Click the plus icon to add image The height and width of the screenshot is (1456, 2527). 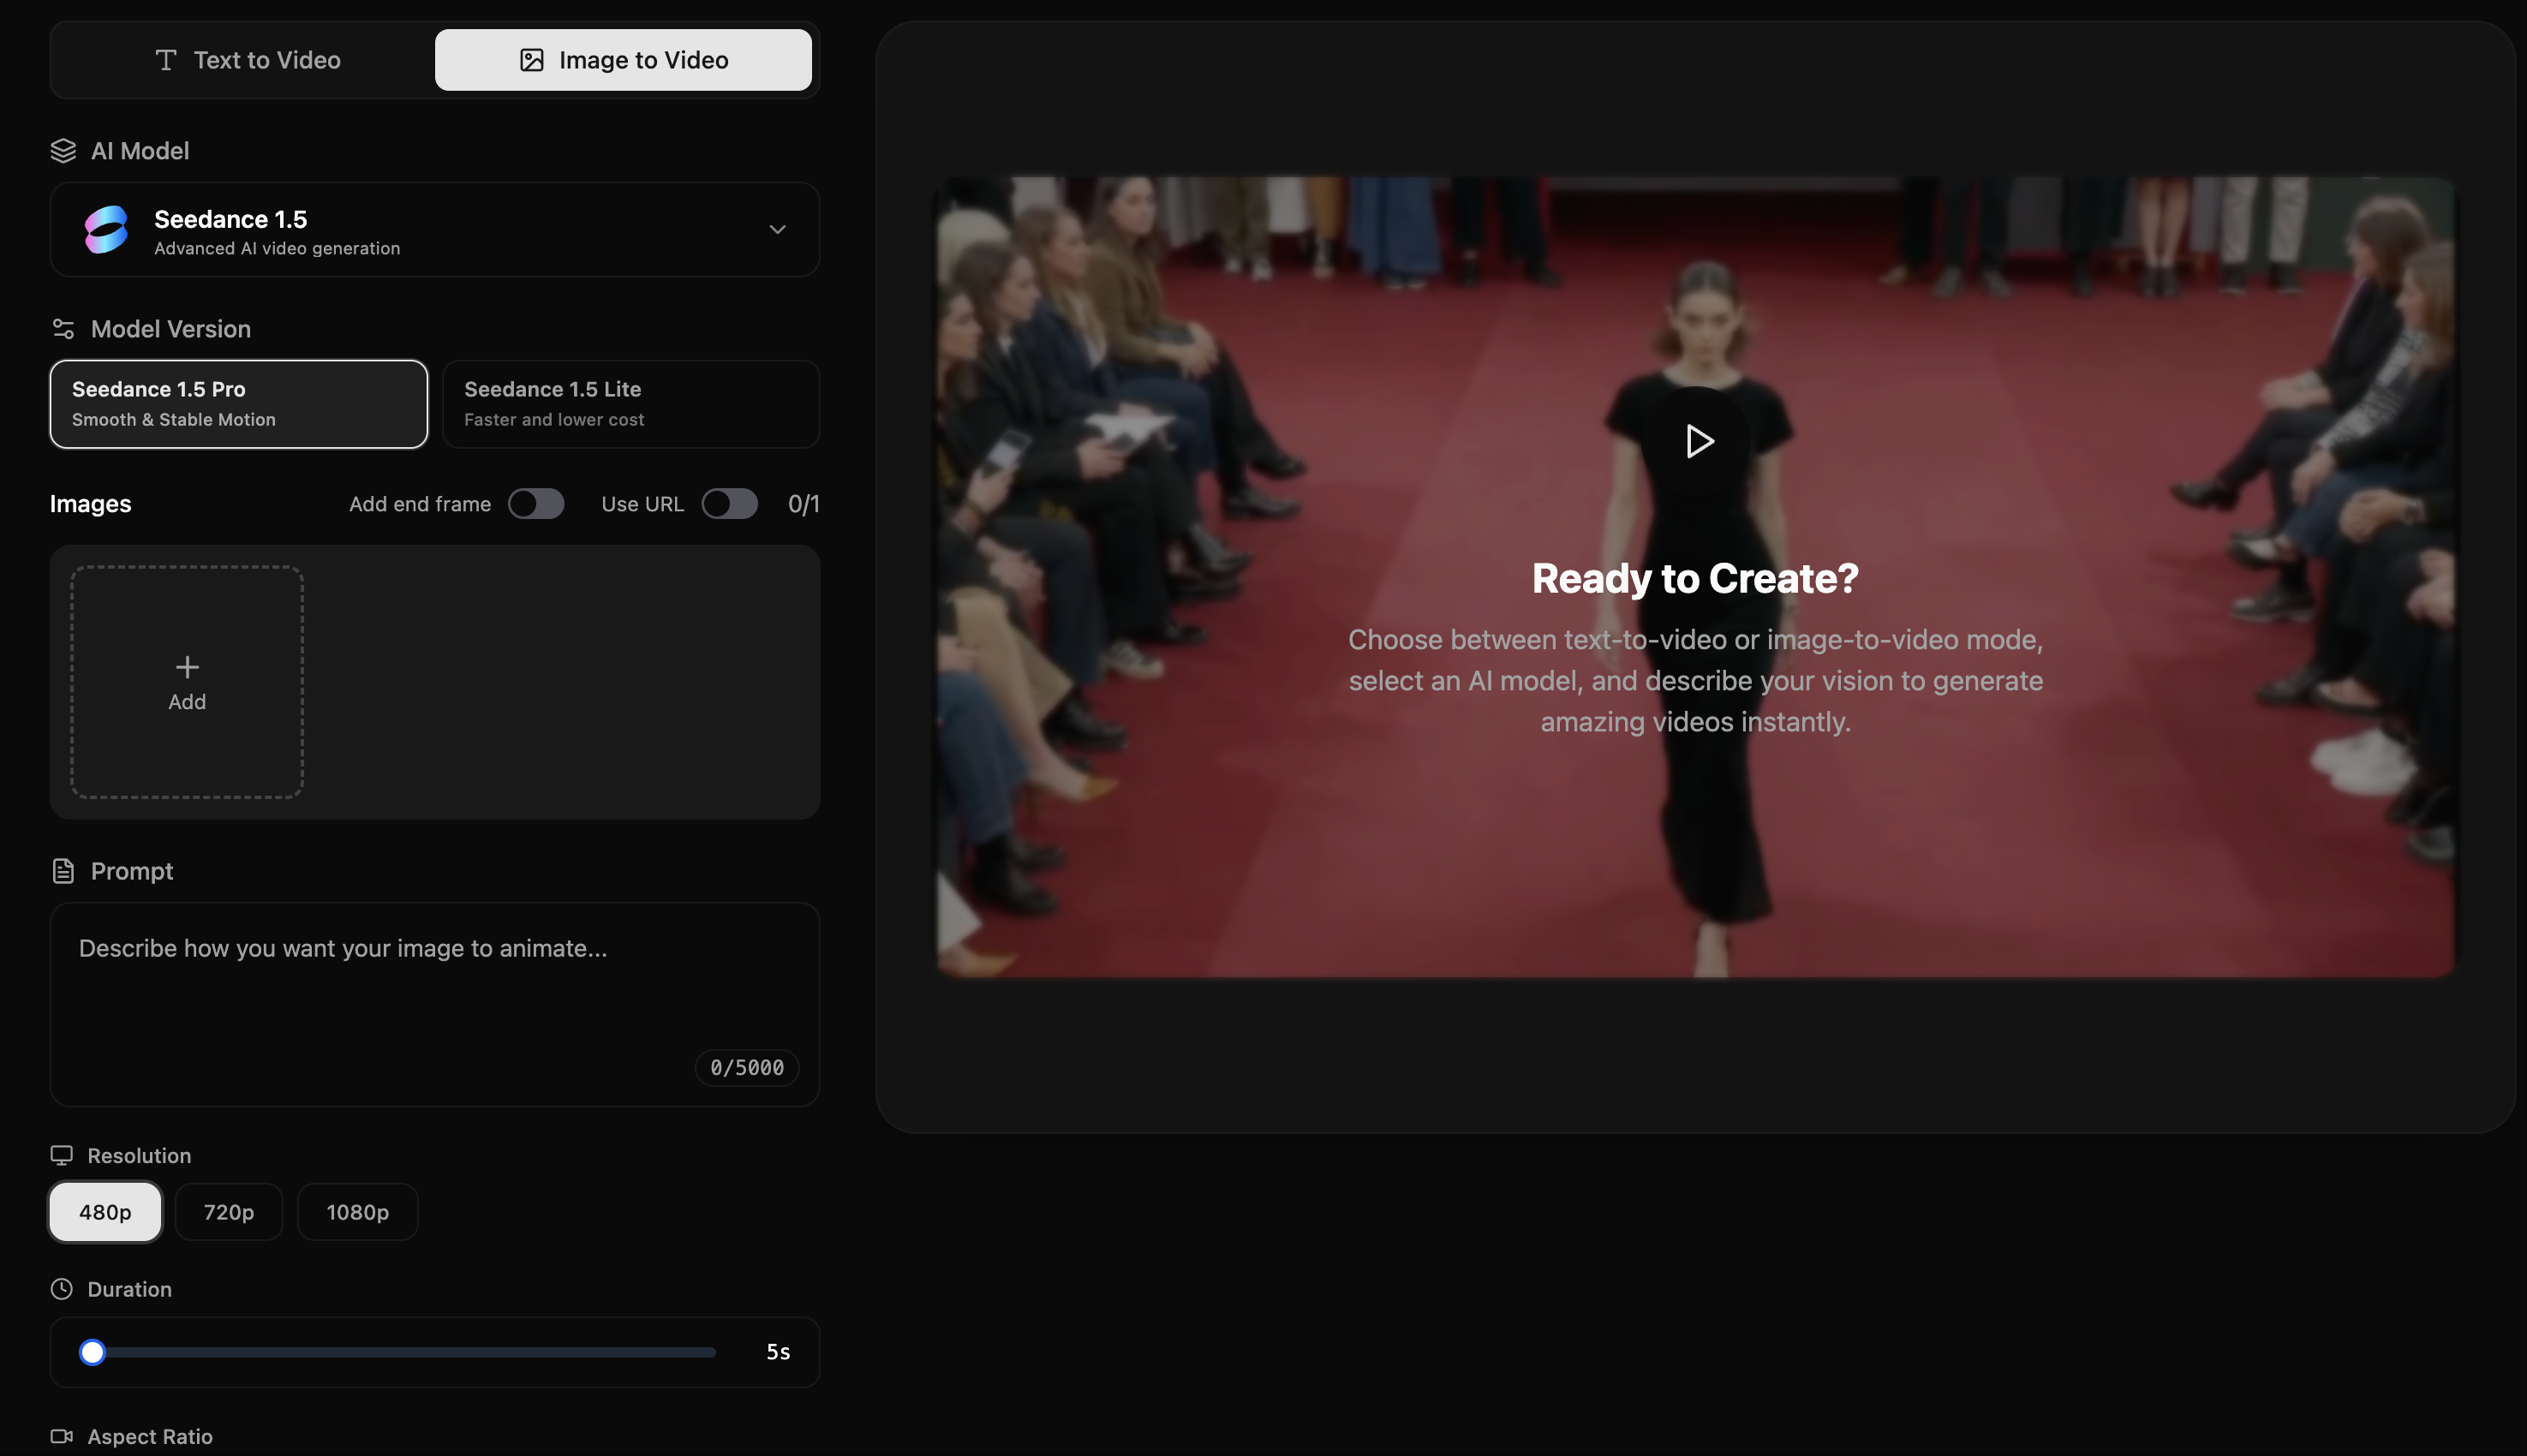(187, 667)
